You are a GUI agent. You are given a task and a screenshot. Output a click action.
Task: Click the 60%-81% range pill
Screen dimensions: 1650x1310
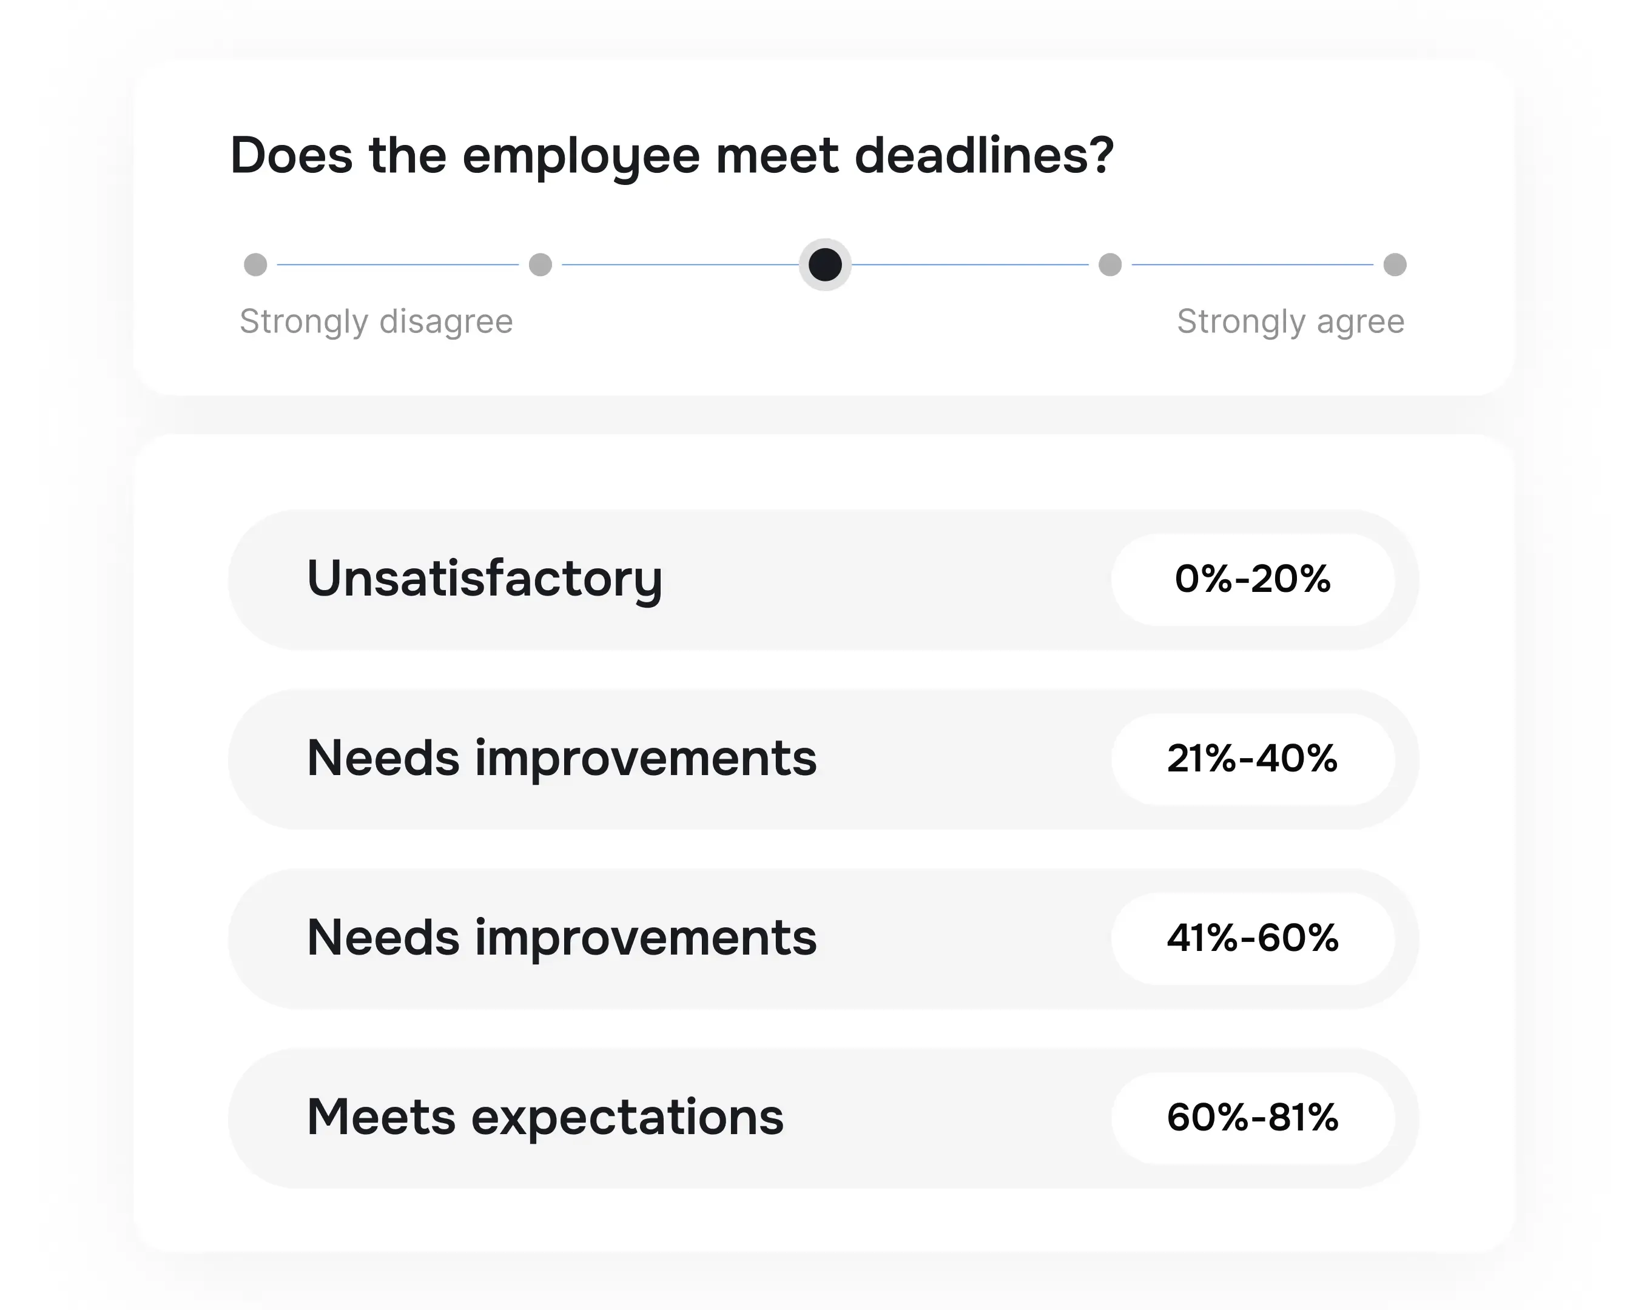click(1252, 1117)
